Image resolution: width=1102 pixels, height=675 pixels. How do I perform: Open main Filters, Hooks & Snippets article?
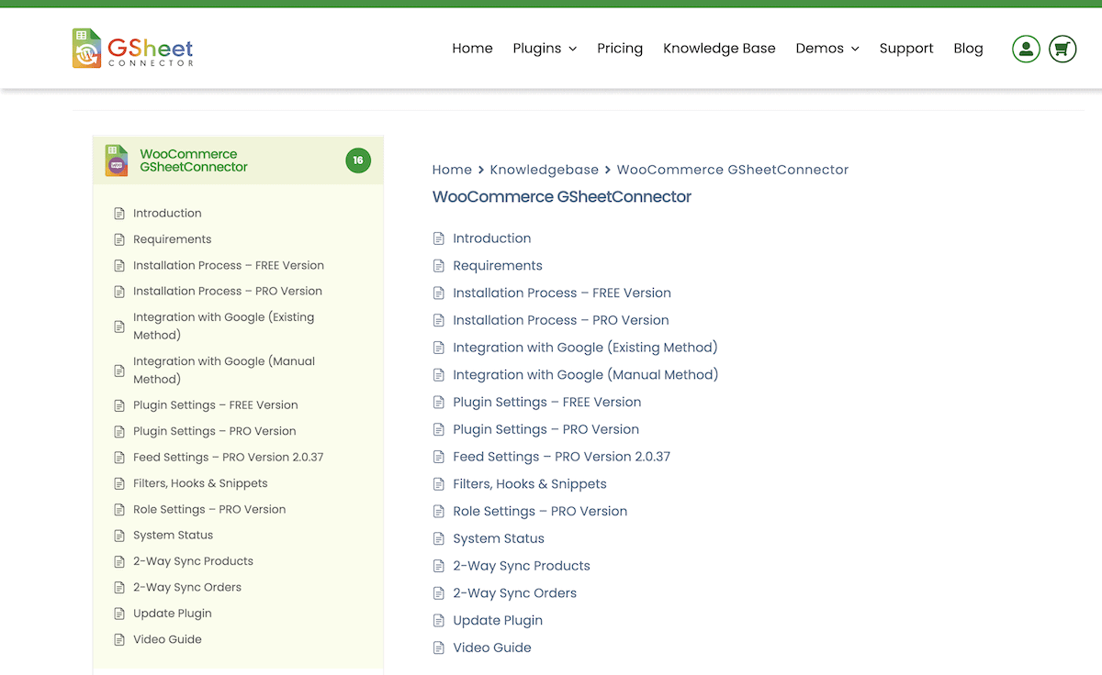coord(530,484)
